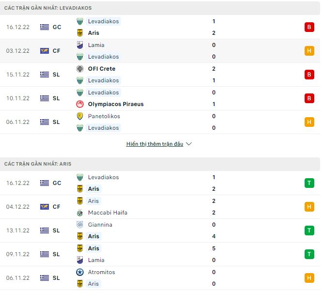Click orange H badge for Lamia–Levadiakos match

[x=309, y=51]
